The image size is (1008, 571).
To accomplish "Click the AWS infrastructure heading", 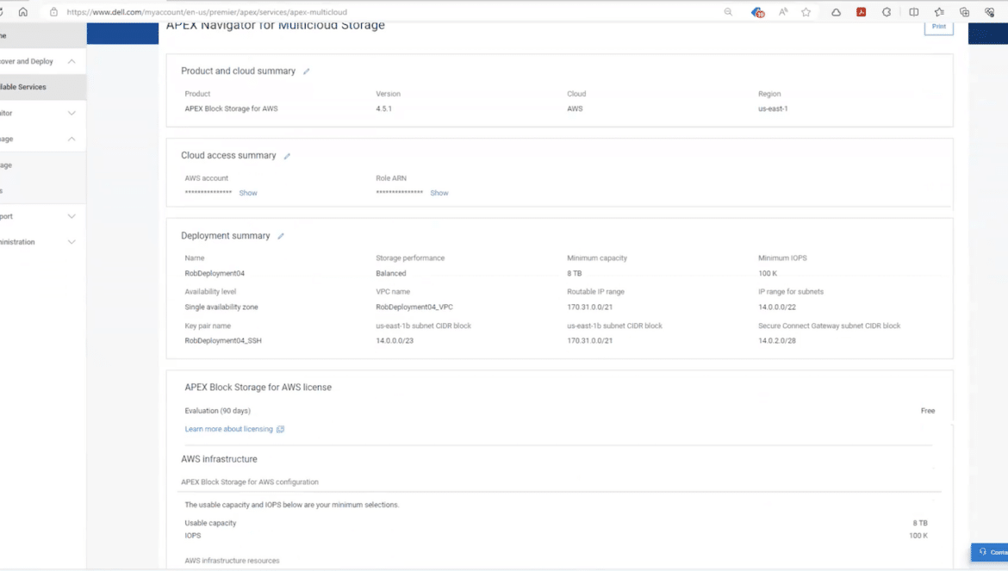I will (219, 459).
